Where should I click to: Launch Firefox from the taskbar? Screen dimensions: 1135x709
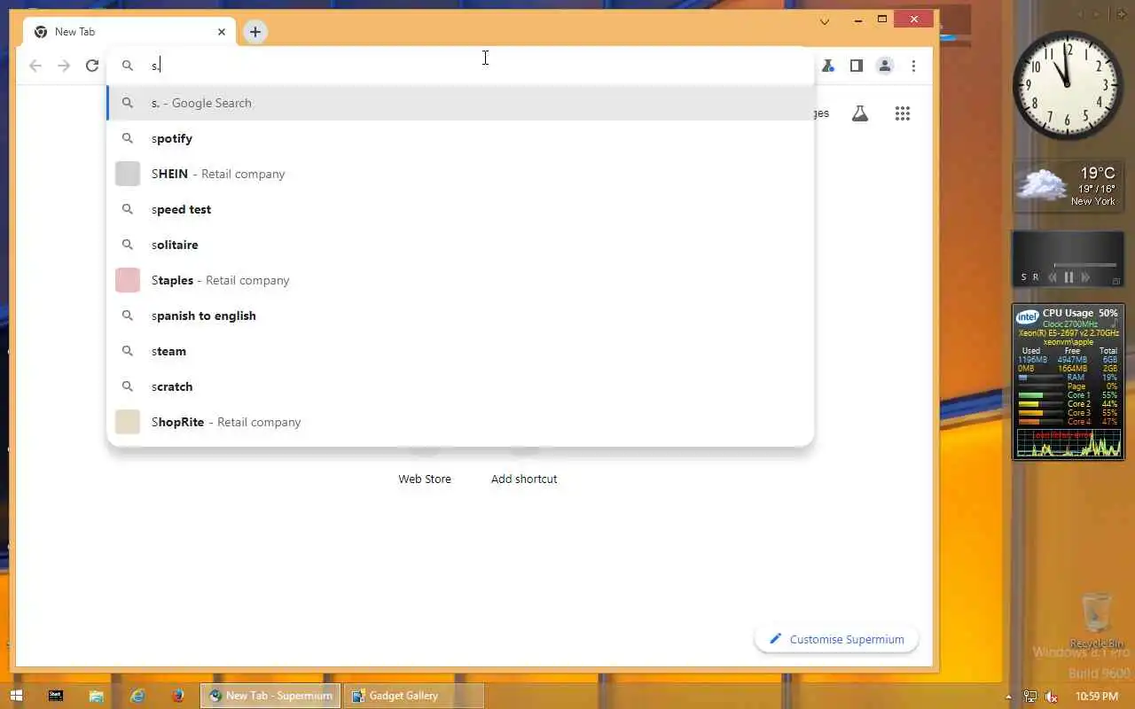[178, 696]
